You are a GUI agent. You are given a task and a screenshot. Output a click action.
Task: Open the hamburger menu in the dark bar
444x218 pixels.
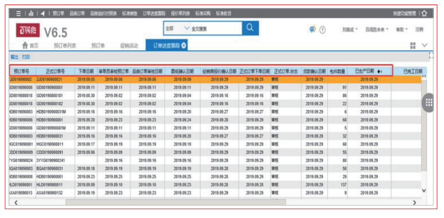tap(19, 14)
